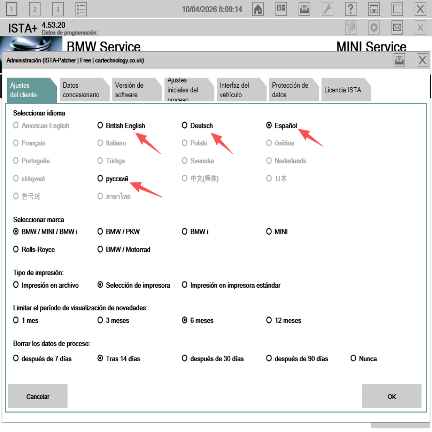Select Deutsch language
Viewport: 432px width, 432px height.
[x=197, y=126]
